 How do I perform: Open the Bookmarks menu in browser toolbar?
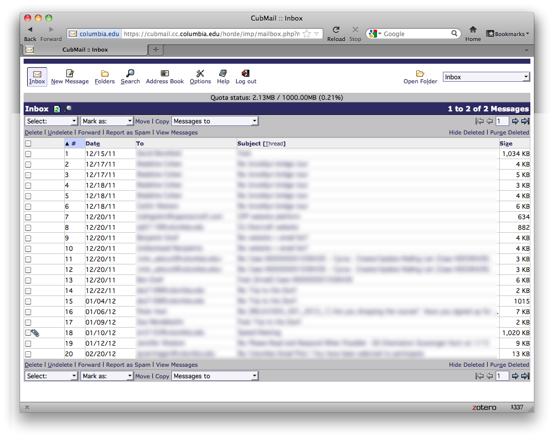508,34
